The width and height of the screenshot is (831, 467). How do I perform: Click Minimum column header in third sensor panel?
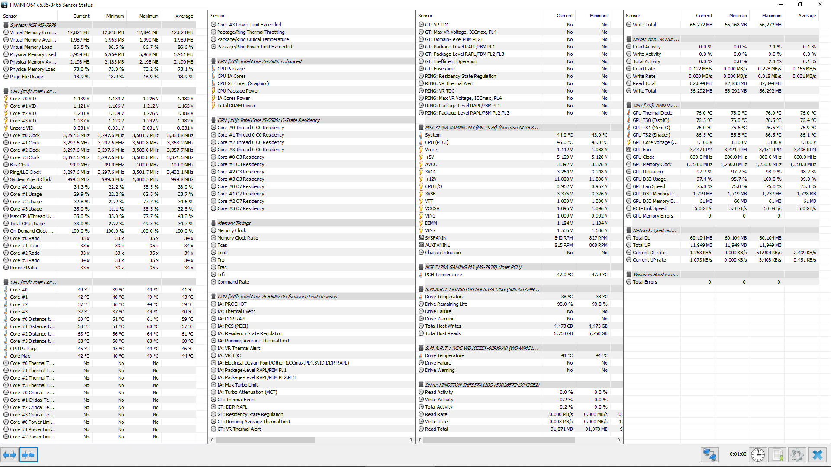pos(593,16)
